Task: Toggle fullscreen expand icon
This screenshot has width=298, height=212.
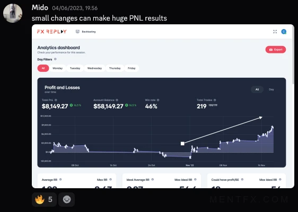Action: click(x=275, y=32)
